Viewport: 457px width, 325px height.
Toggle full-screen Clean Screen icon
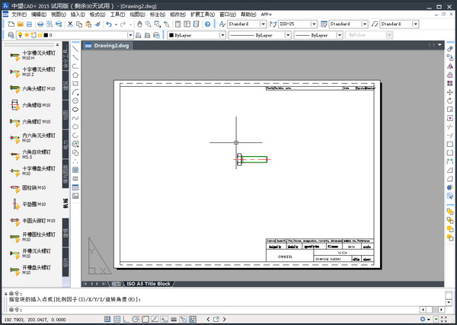(x=444, y=319)
